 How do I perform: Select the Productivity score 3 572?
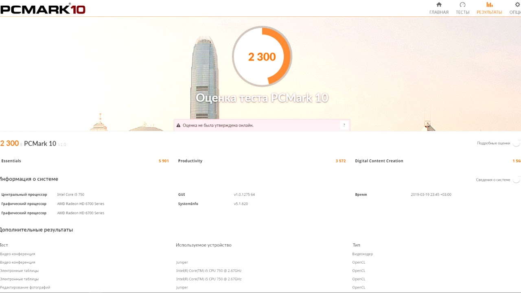(x=341, y=161)
